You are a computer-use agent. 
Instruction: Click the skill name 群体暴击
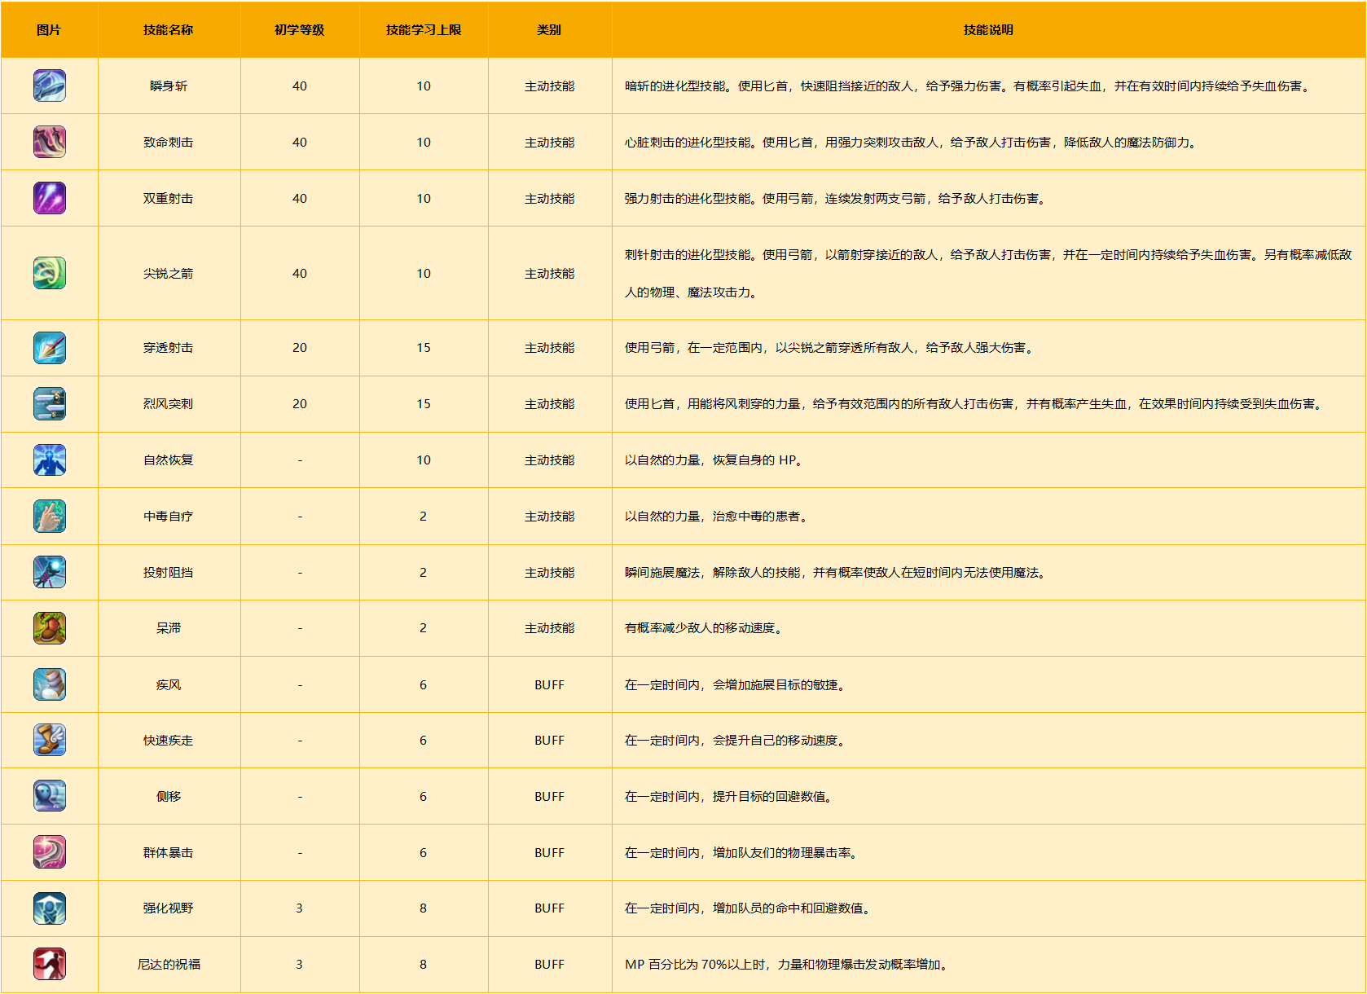coord(169,852)
